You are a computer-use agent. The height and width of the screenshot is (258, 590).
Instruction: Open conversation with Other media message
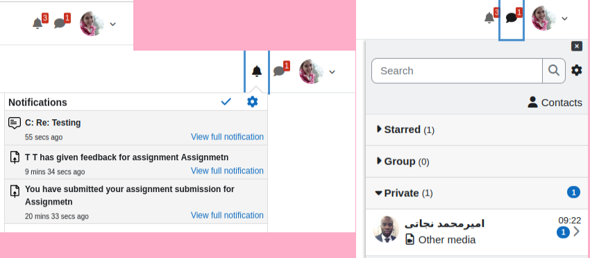pyautogui.click(x=478, y=232)
